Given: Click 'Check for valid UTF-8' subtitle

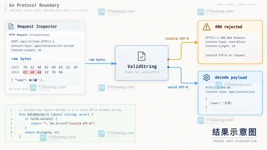Looking at the screenshot, I should pyautogui.click(x=142, y=72).
